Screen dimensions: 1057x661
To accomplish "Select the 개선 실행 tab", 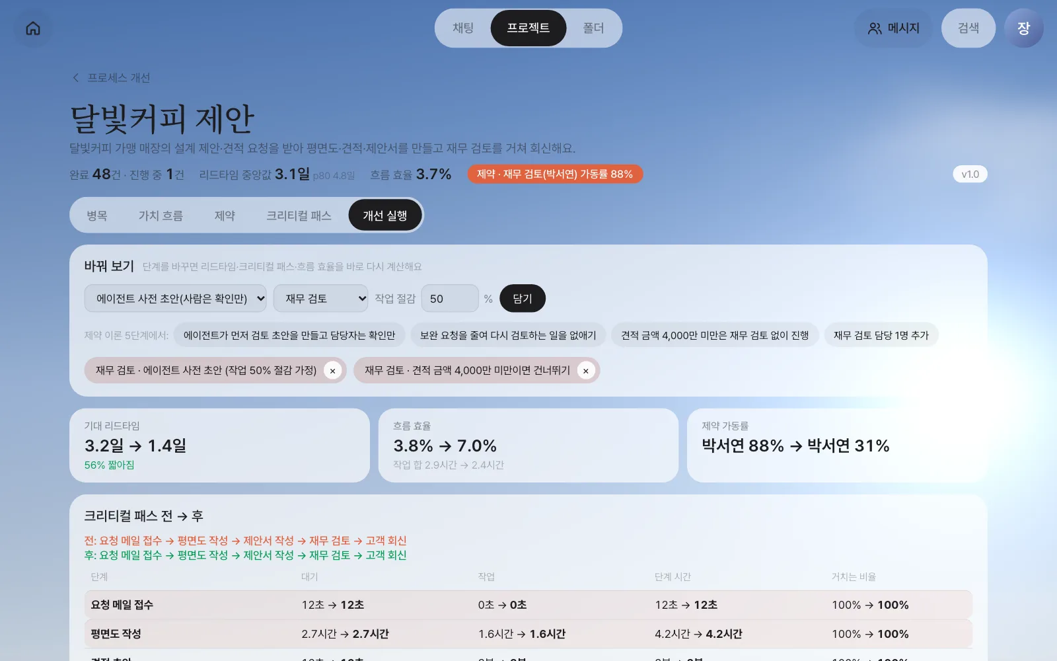I will tap(385, 216).
